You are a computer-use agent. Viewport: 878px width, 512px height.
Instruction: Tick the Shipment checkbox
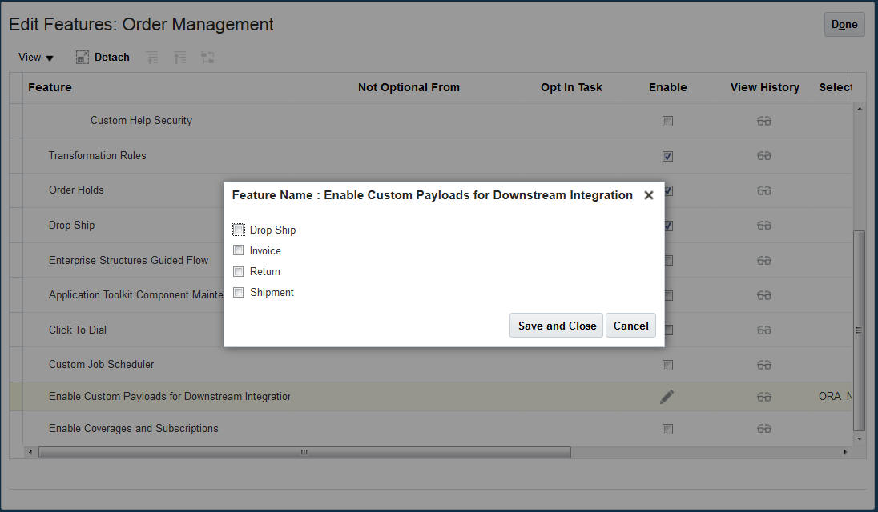click(x=239, y=293)
